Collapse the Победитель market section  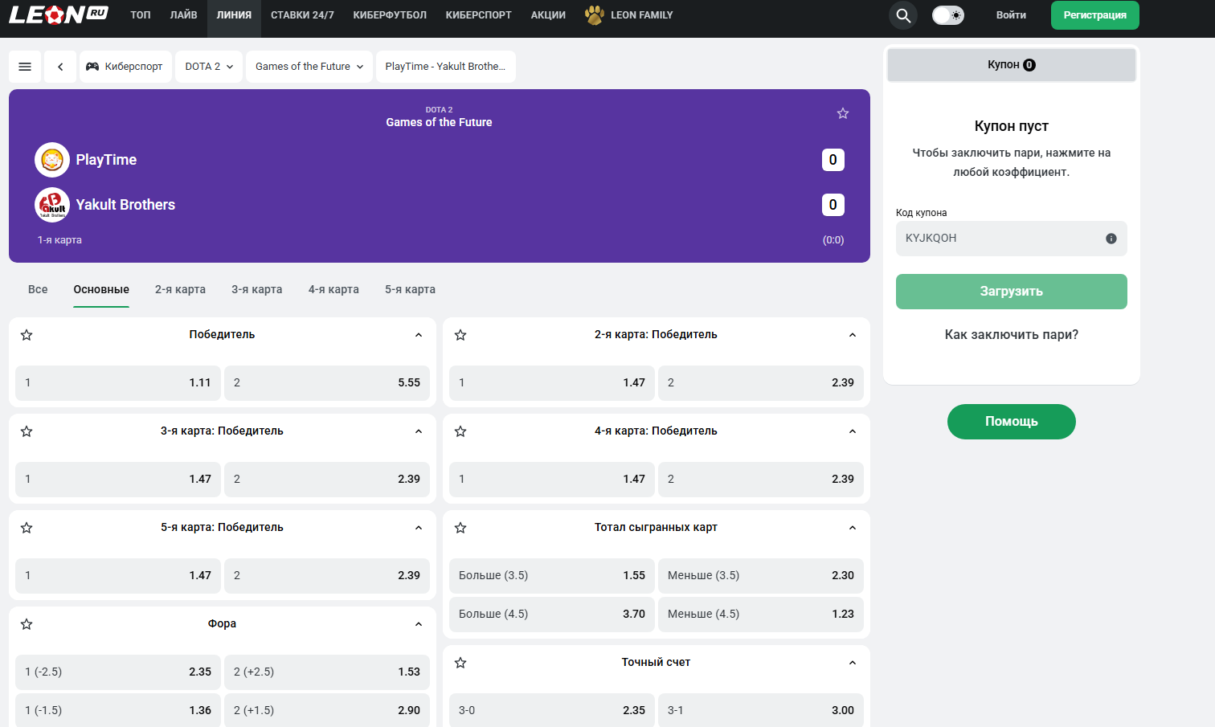click(419, 335)
